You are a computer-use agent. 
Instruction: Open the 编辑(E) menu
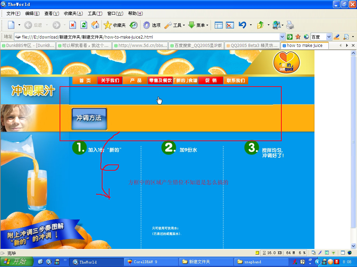pos(32,14)
